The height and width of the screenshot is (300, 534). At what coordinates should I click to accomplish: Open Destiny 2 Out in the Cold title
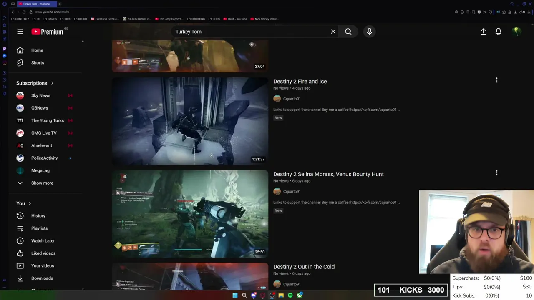point(304,267)
